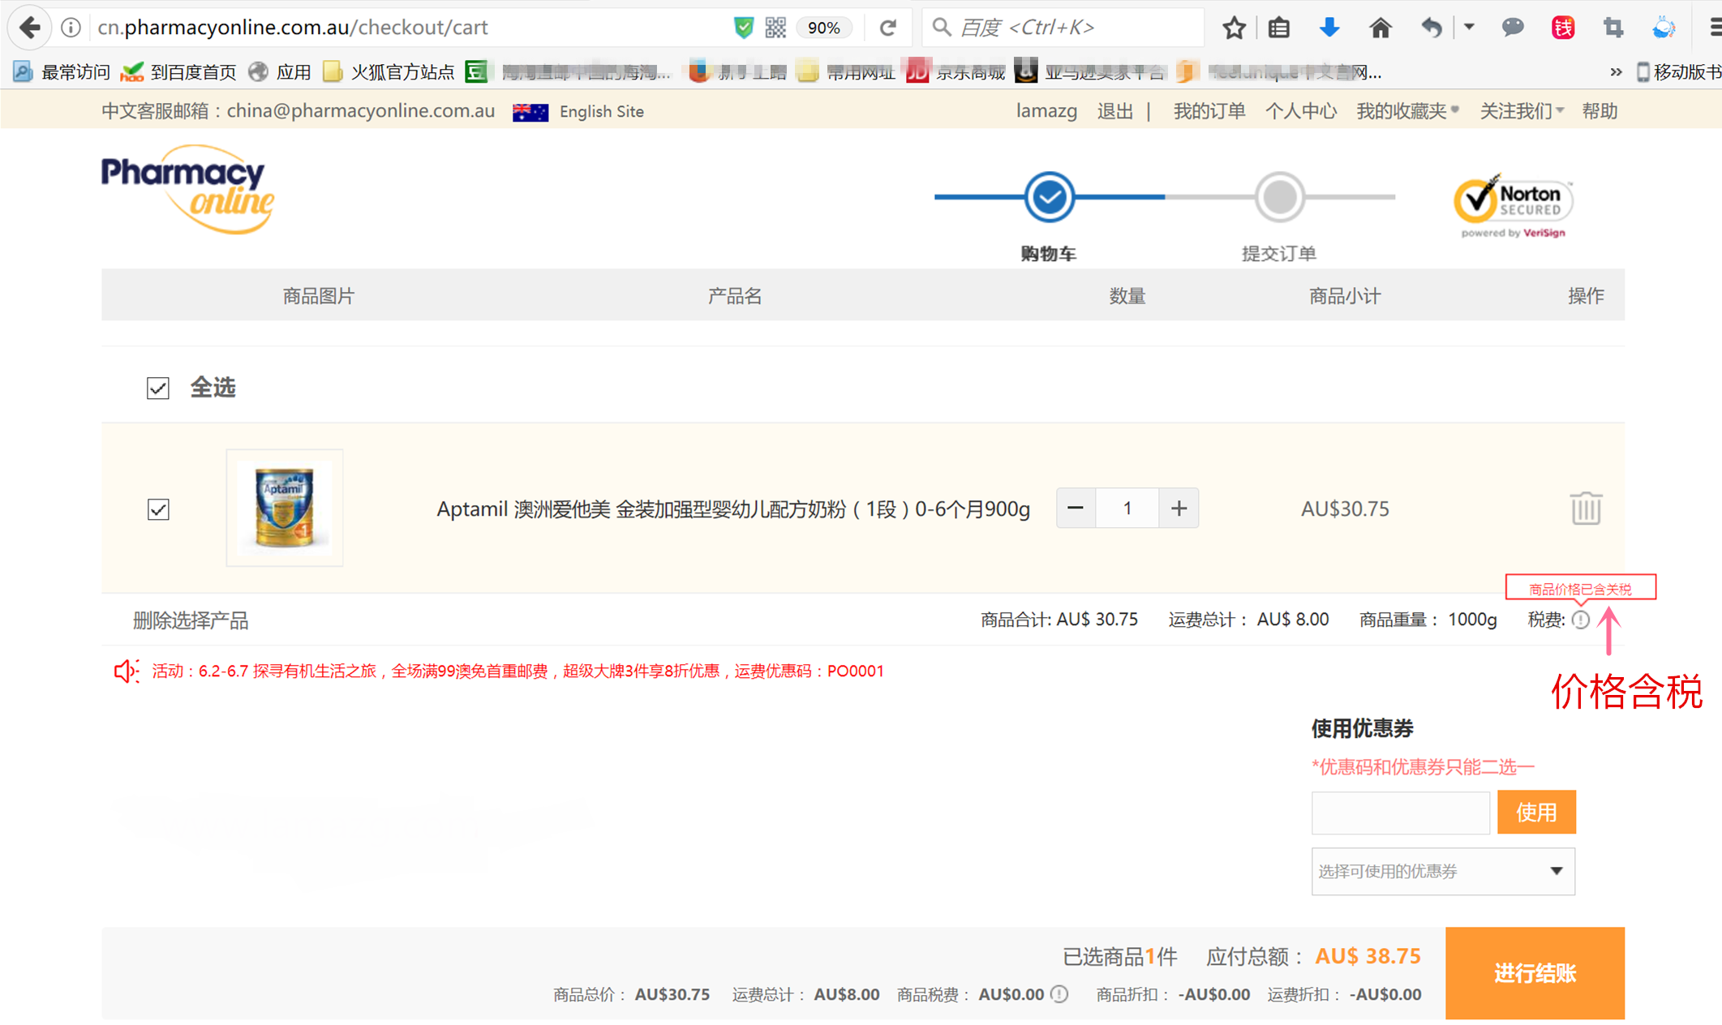Open the 选择可使用的优惠券 dropdown

pos(1443,872)
